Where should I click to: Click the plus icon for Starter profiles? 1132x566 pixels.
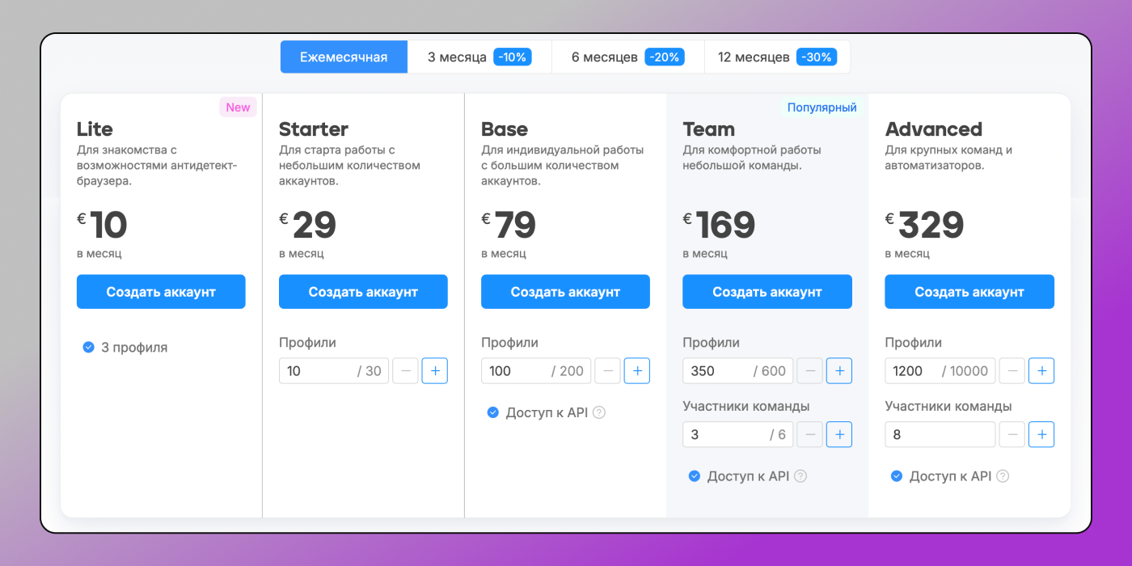(x=434, y=370)
